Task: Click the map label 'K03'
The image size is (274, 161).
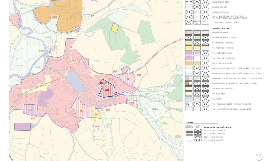Action: pos(41,51)
